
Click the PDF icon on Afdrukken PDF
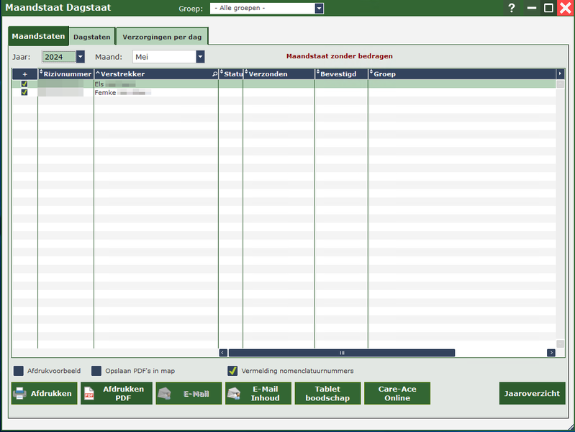[90, 393]
